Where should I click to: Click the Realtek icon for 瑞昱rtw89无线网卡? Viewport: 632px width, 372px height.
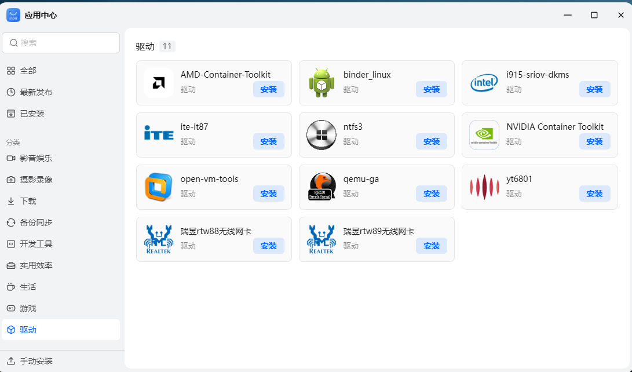[x=322, y=239]
